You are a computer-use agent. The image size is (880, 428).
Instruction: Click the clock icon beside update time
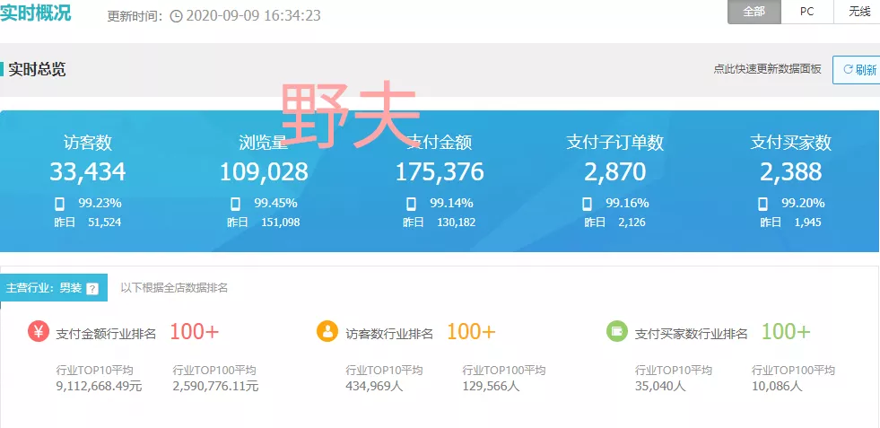tap(176, 16)
